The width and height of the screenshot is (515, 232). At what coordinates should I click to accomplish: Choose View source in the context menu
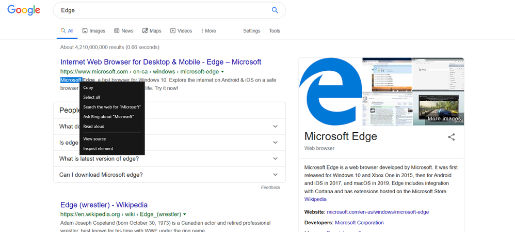(x=112, y=139)
